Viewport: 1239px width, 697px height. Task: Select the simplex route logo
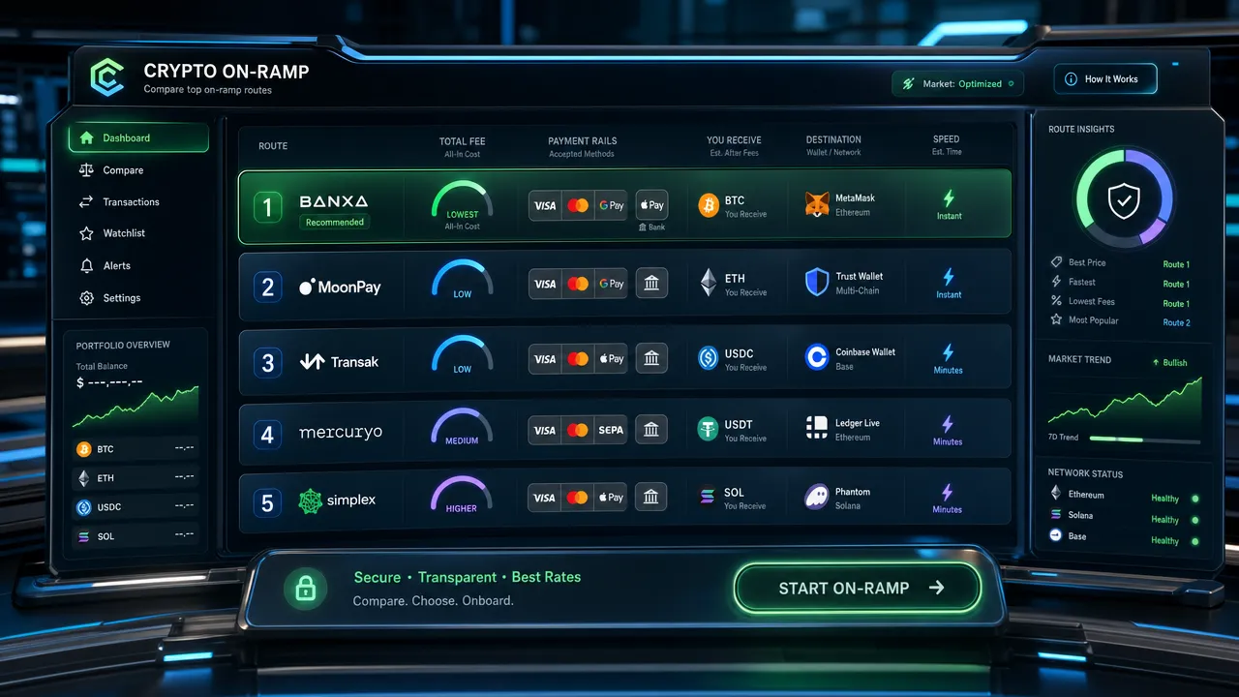(x=337, y=500)
